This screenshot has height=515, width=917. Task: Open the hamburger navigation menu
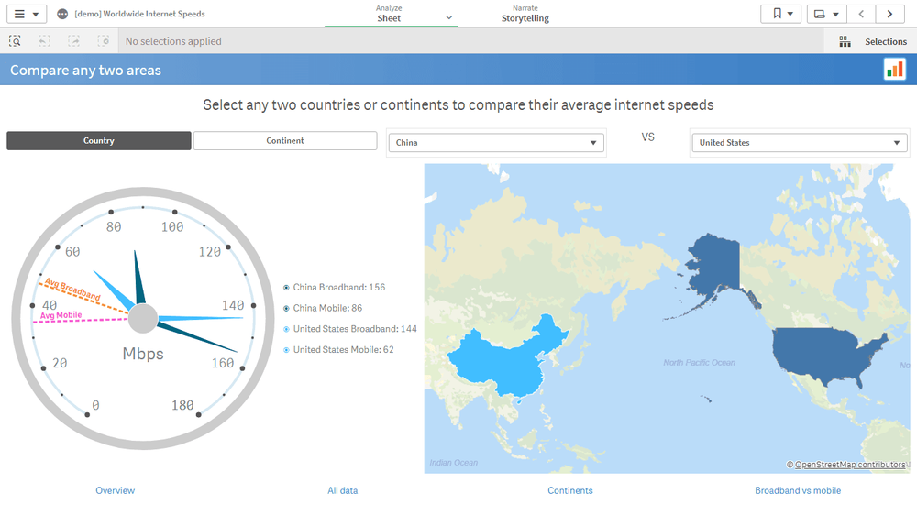coord(26,14)
